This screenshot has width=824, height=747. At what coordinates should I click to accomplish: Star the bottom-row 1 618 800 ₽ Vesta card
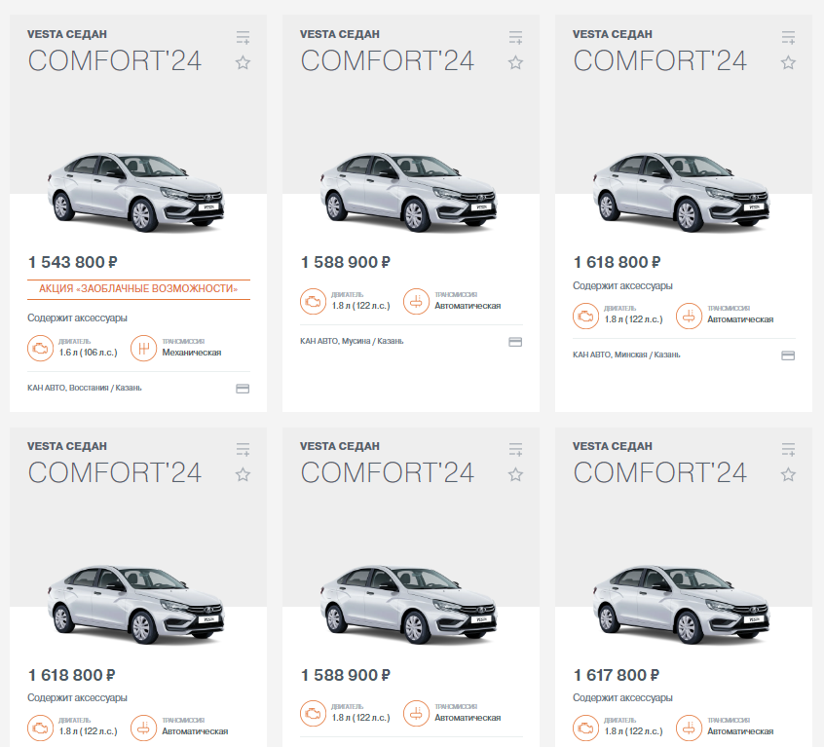243,475
